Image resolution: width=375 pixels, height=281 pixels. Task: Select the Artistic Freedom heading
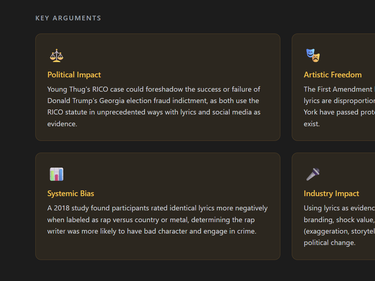(x=332, y=75)
